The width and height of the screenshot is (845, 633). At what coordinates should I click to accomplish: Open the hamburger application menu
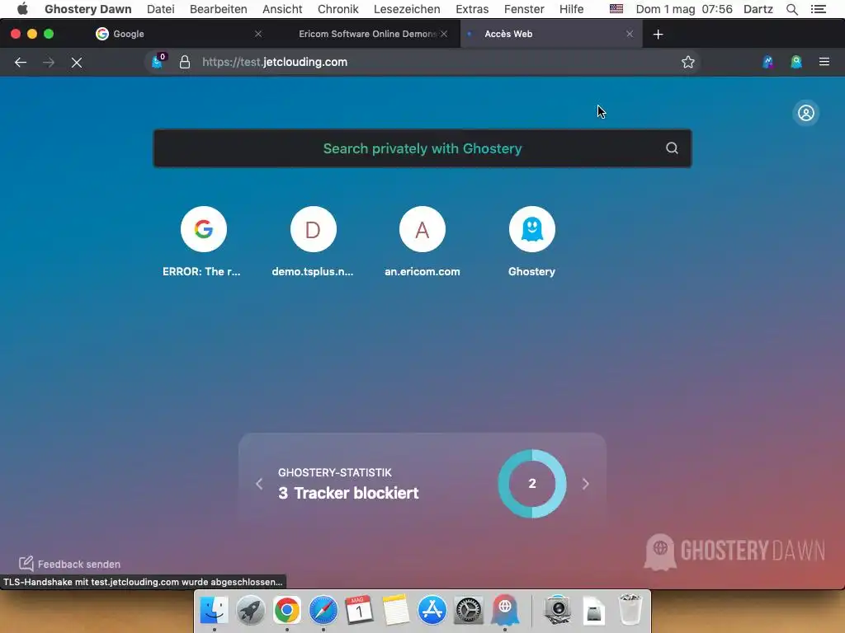point(824,62)
